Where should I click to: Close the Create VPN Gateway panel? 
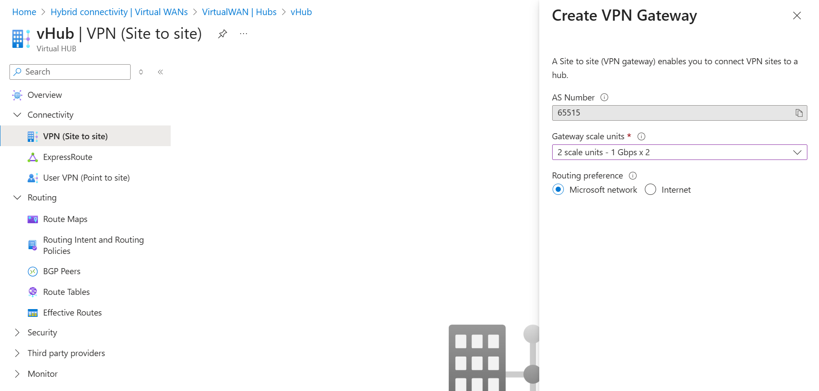797,16
